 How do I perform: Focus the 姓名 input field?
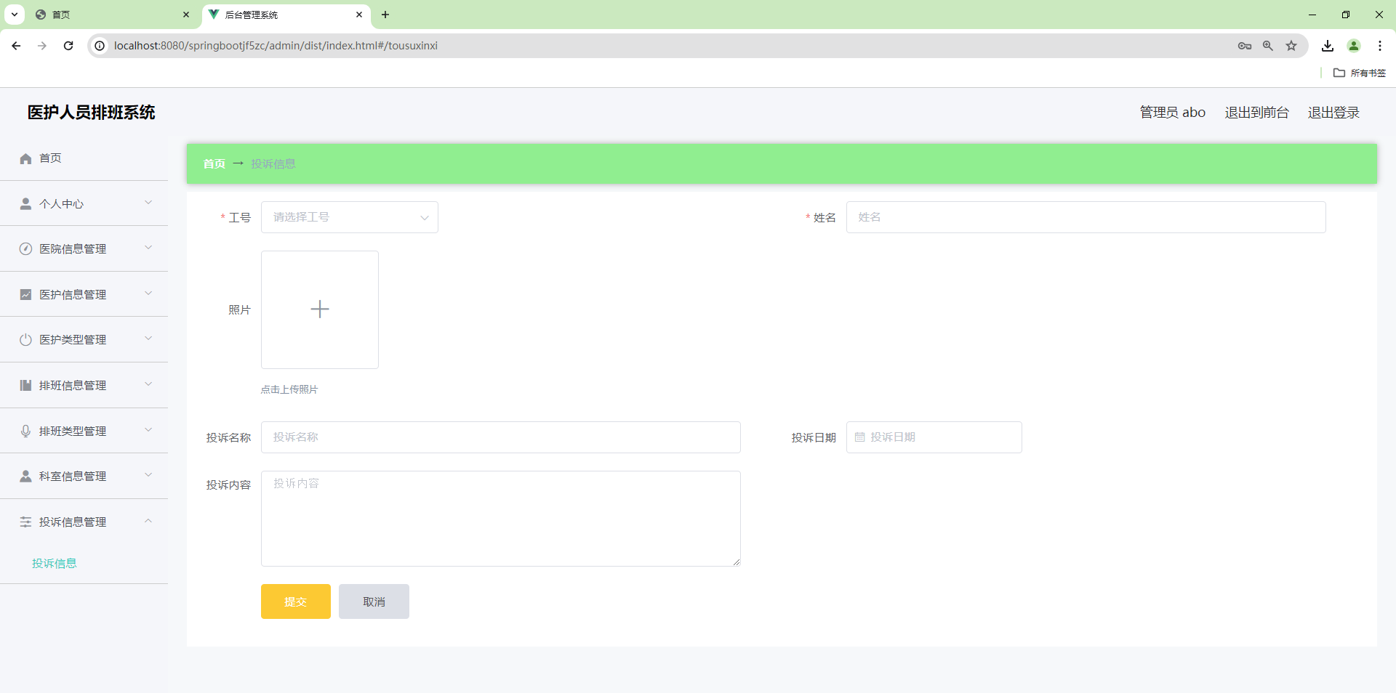[x=1086, y=217]
